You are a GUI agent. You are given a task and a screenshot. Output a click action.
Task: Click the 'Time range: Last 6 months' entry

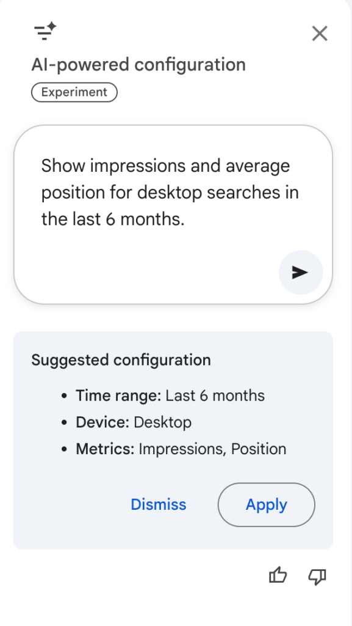click(x=170, y=396)
